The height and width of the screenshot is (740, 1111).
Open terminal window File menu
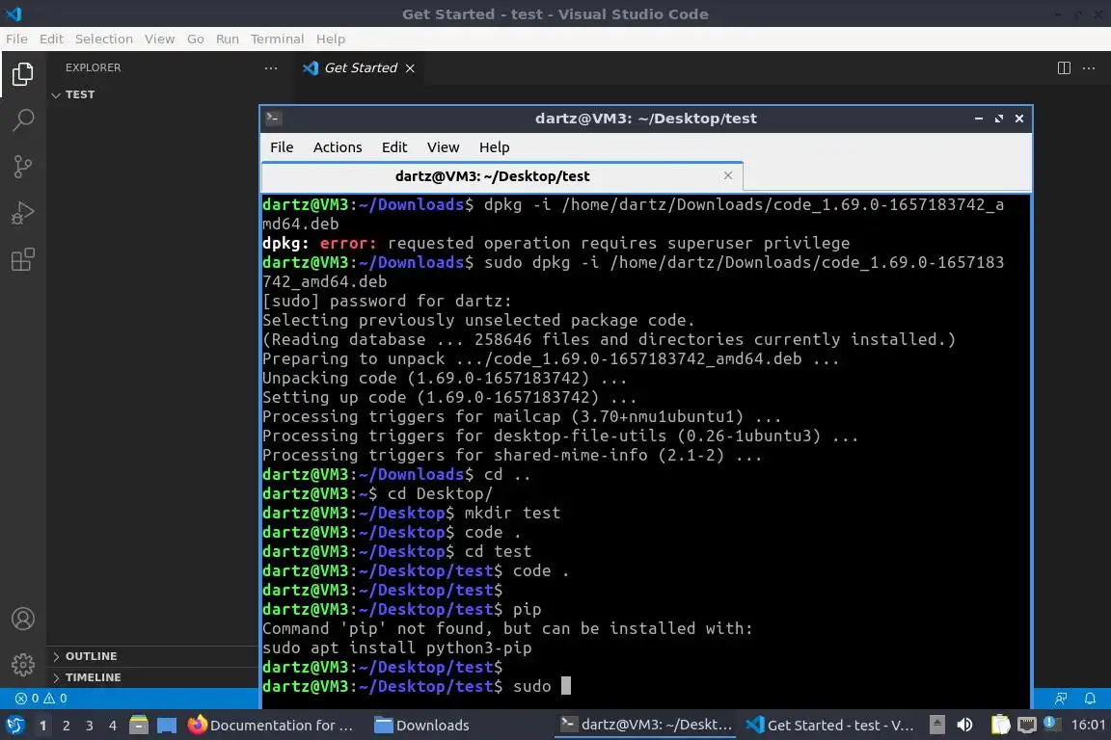[x=282, y=147]
